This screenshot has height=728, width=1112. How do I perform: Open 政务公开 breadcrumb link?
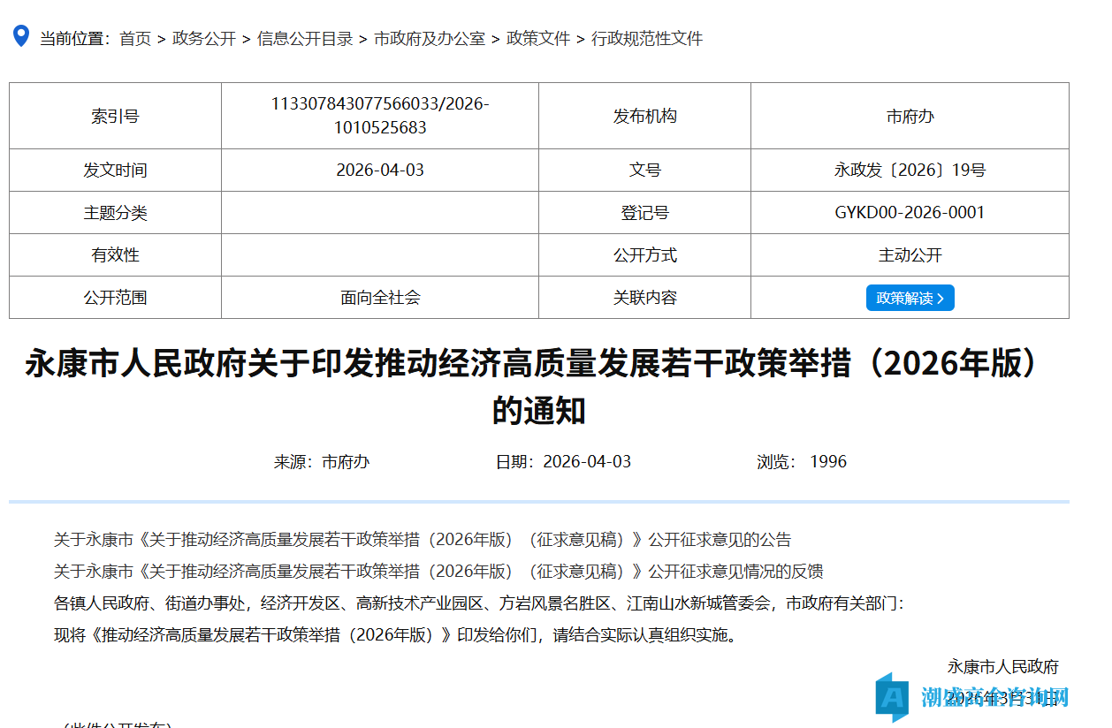[x=204, y=39]
